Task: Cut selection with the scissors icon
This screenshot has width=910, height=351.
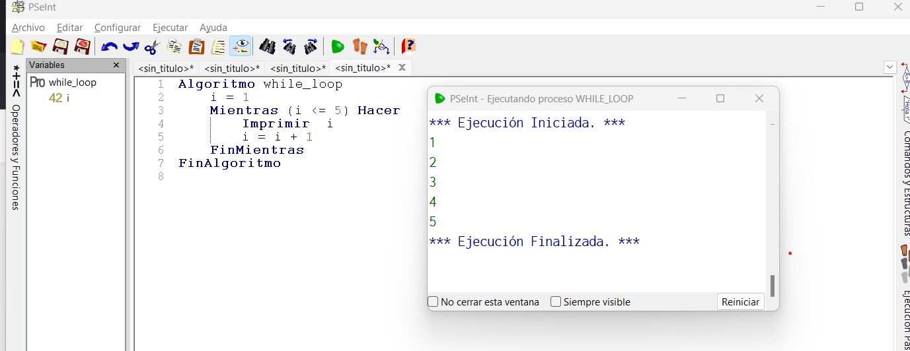Action: pyautogui.click(x=152, y=47)
